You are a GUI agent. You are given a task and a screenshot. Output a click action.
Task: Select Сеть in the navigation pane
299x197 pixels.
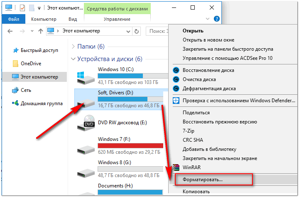coord(21,90)
